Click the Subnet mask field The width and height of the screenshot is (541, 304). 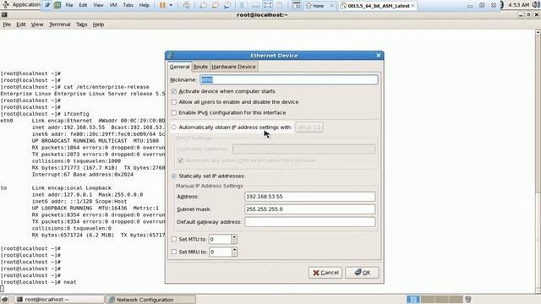(310, 209)
